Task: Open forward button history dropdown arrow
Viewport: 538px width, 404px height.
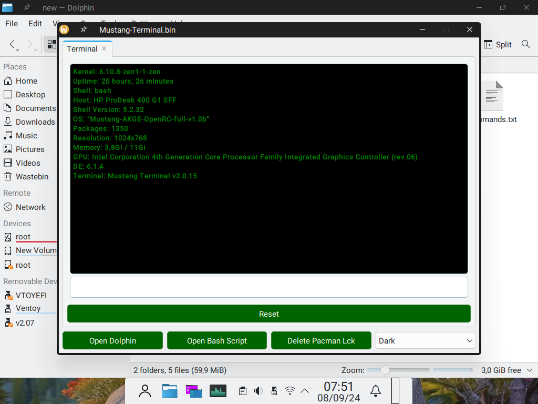Action: 35,50
